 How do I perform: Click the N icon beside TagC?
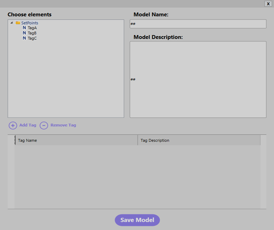(24, 38)
